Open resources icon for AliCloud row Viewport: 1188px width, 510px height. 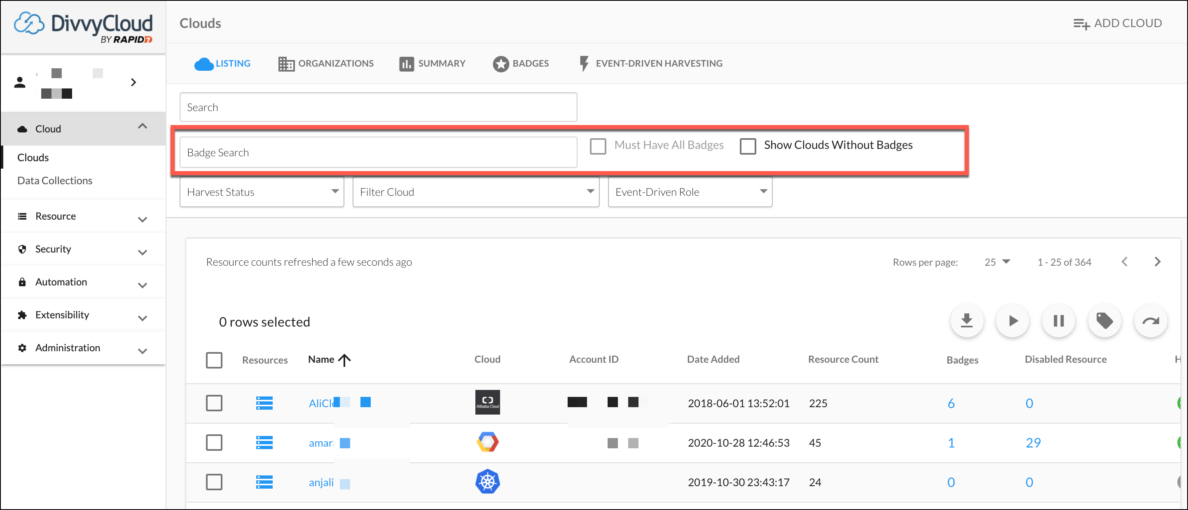[x=264, y=403]
